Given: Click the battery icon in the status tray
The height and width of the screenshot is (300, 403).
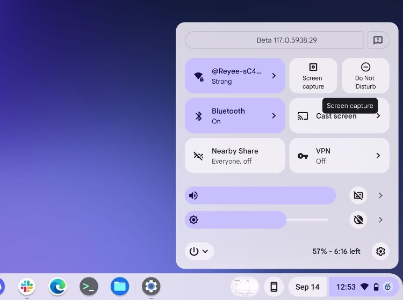Looking at the screenshot, I should click(376, 287).
